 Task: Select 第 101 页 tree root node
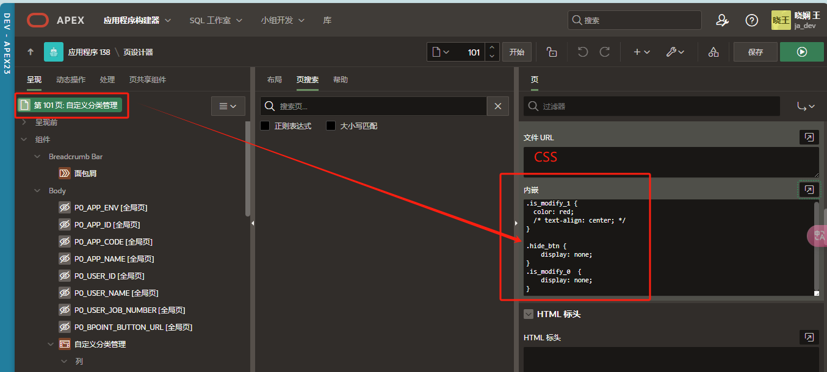pyautogui.click(x=70, y=105)
